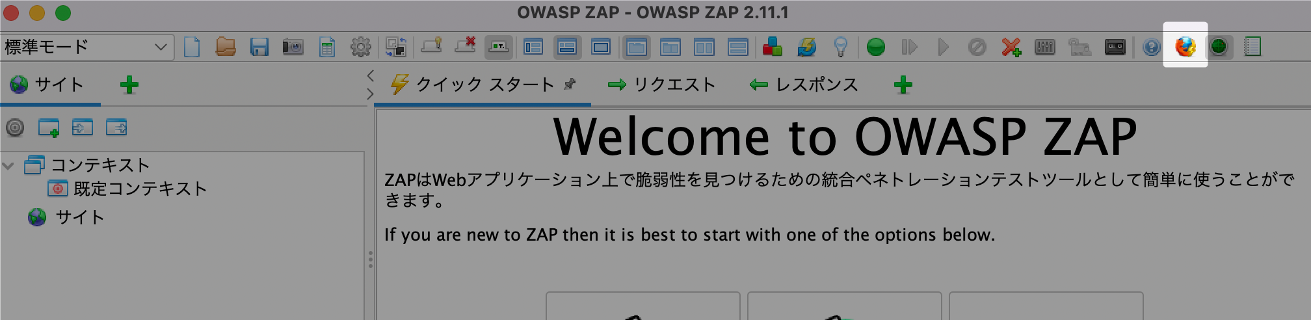Open Scan Policy Manager sliders icon
1311x320 pixels.
tap(1045, 47)
